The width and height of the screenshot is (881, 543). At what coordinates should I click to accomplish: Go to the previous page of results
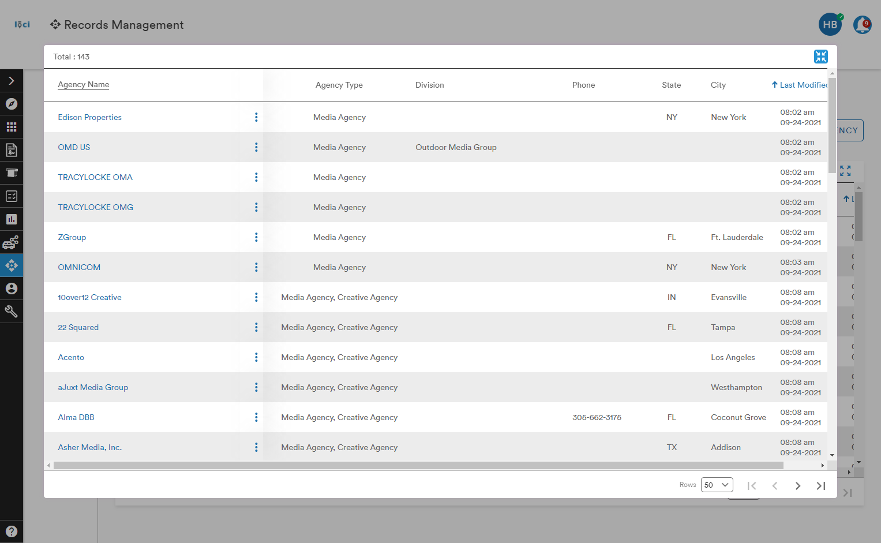775,486
